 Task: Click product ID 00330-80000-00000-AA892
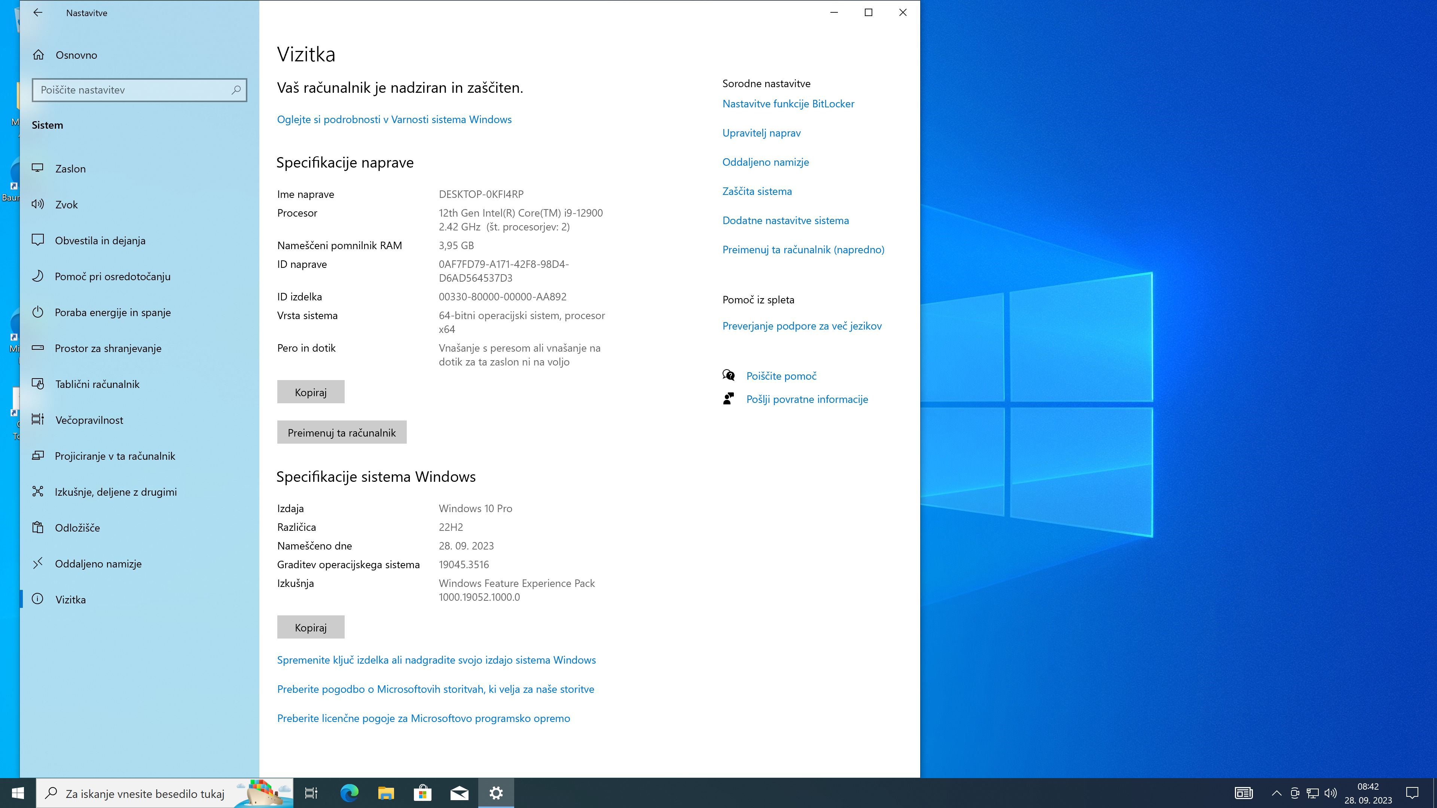(x=502, y=297)
